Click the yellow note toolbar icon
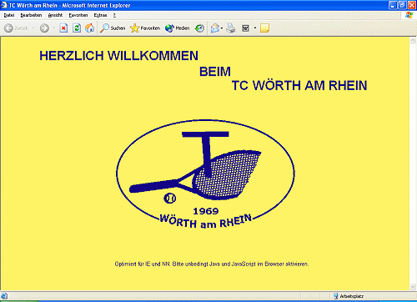 (x=264, y=28)
